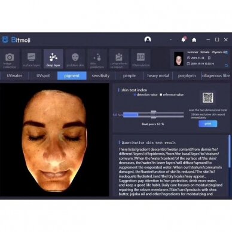The image size is (232, 232).
Task: Go to the home icon
Action: pos(194,40)
